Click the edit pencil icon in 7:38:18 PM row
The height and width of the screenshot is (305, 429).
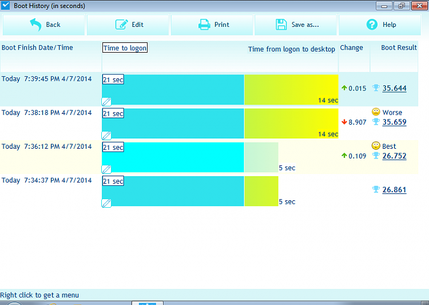click(x=106, y=136)
